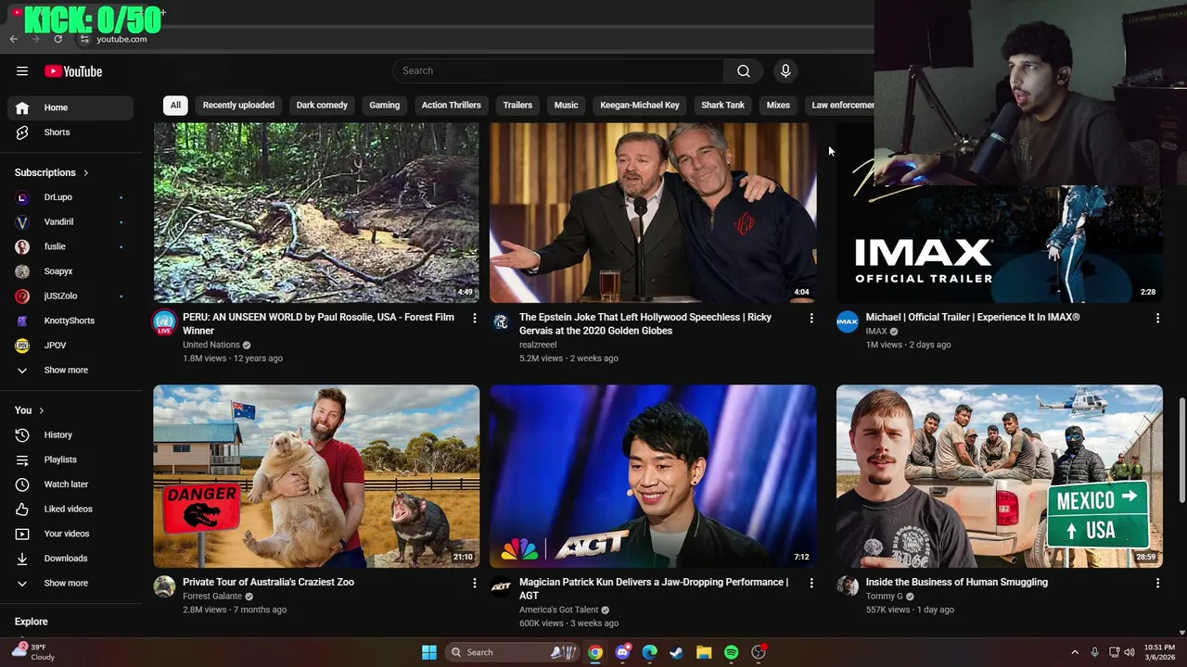
Task: Open Home in the sidebar
Action: pos(70,107)
